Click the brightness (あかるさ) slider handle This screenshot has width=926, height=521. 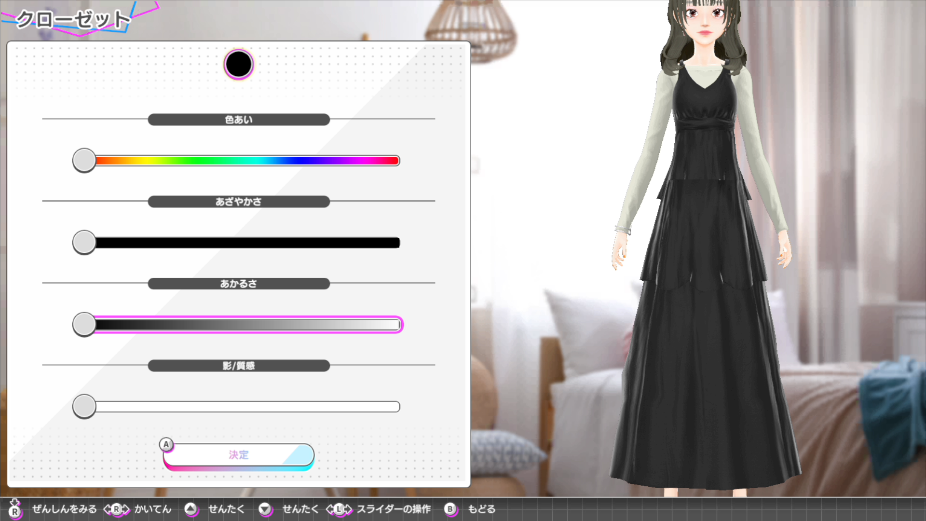tap(84, 325)
